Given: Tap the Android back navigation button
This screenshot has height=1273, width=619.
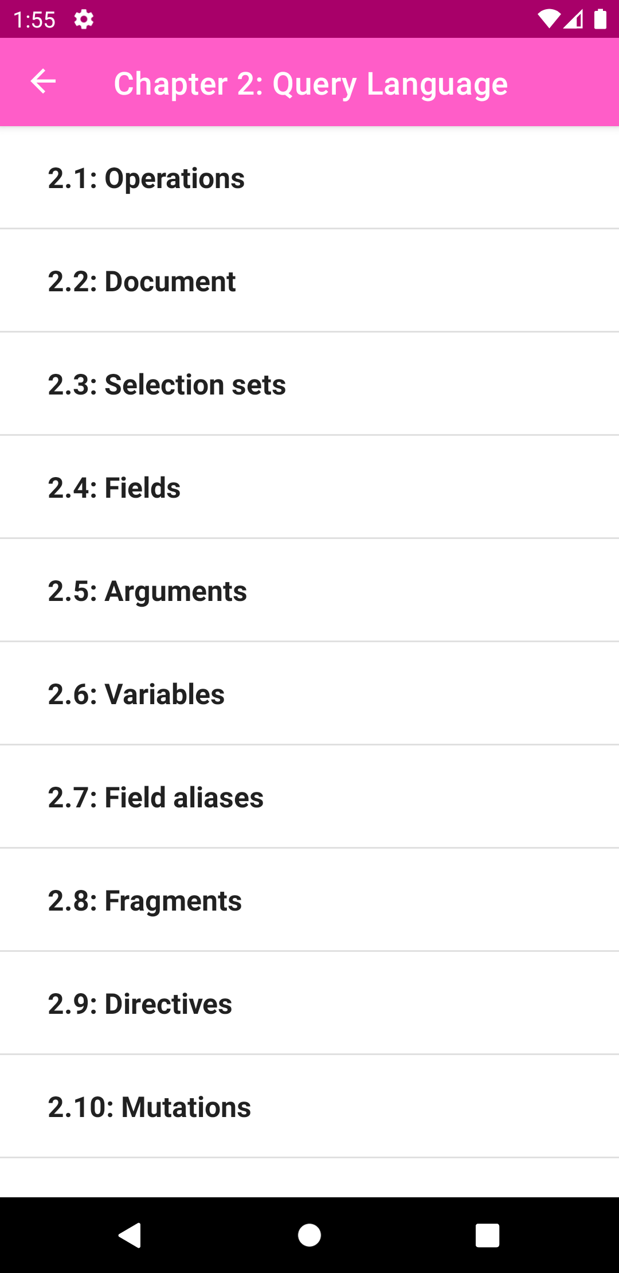Looking at the screenshot, I should [x=130, y=1235].
